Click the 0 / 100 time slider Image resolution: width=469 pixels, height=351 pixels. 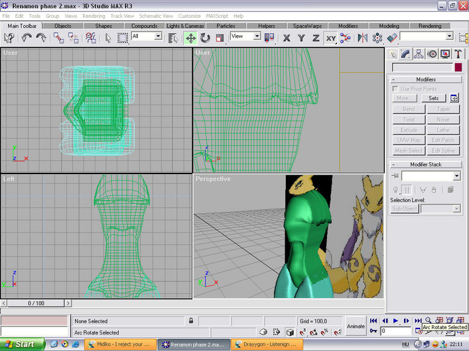36,303
